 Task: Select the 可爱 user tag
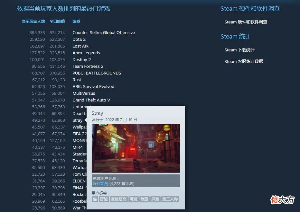(133, 199)
